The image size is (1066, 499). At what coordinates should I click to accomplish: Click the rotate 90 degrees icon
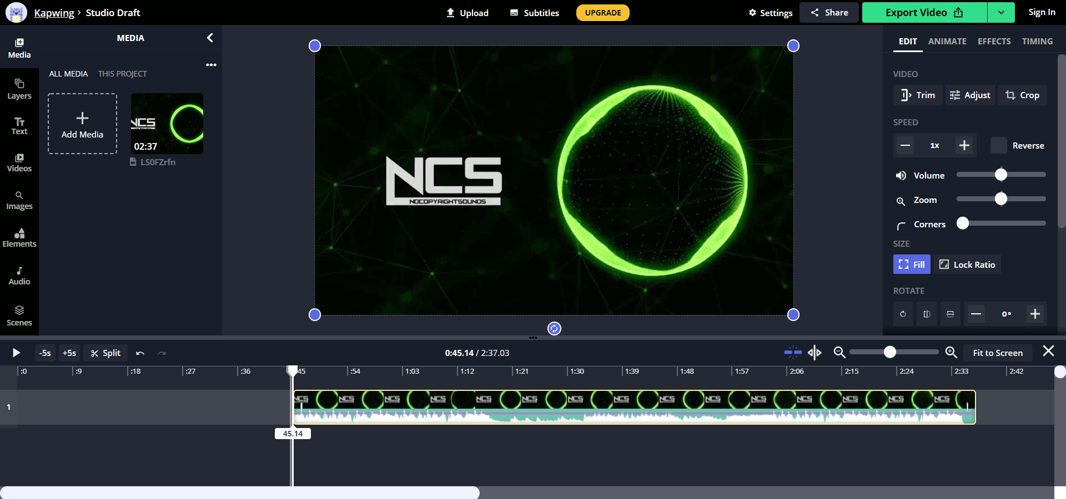(x=903, y=314)
